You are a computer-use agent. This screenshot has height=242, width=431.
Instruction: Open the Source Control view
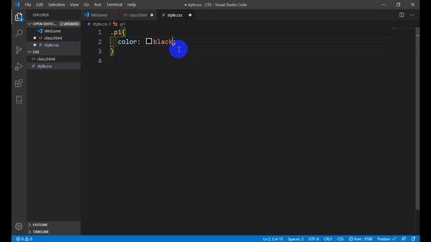click(19, 50)
